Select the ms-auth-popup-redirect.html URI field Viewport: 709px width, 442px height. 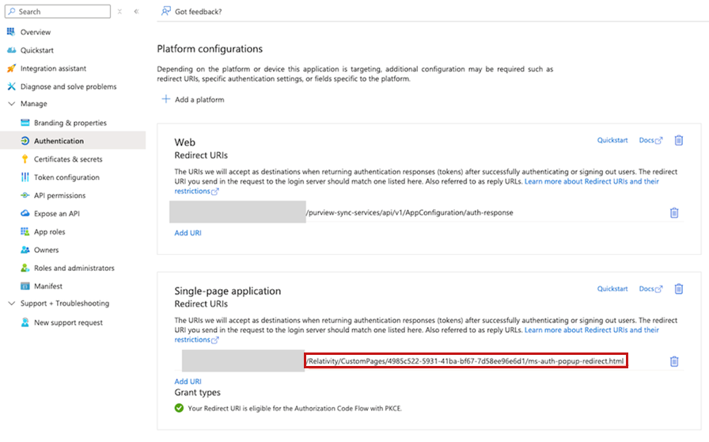tap(466, 361)
